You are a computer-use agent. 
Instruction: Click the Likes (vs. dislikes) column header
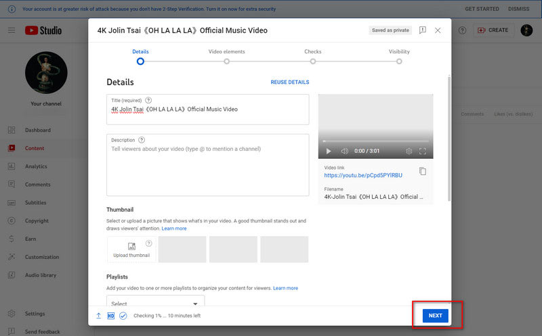click(x=514, y=114)
